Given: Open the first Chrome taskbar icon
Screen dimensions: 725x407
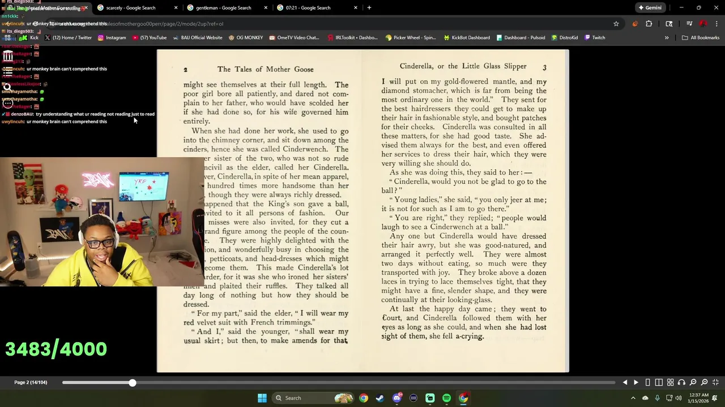Looking at the screenshot, I should pyautogui.click(x=364, y=398).
